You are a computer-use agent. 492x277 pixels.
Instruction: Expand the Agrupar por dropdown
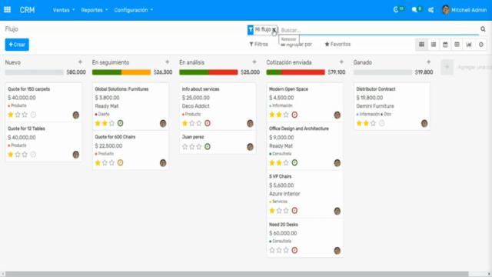pos(296,45)
